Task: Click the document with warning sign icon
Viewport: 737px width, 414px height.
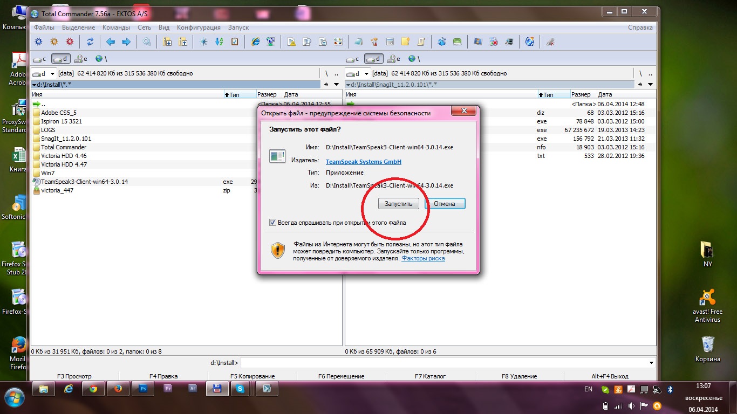Action: (291, 42)
